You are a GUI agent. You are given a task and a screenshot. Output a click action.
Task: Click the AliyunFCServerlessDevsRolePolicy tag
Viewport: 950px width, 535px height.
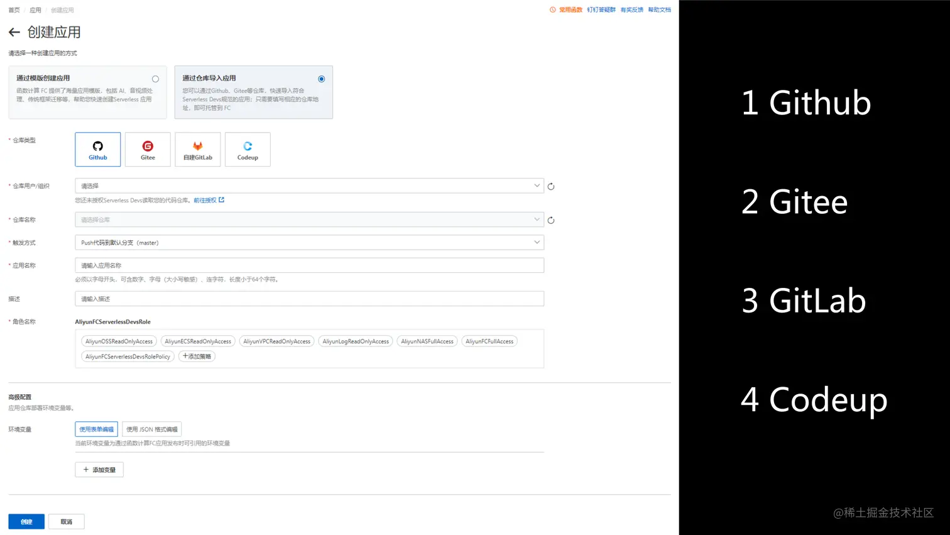tap(128, 356)
